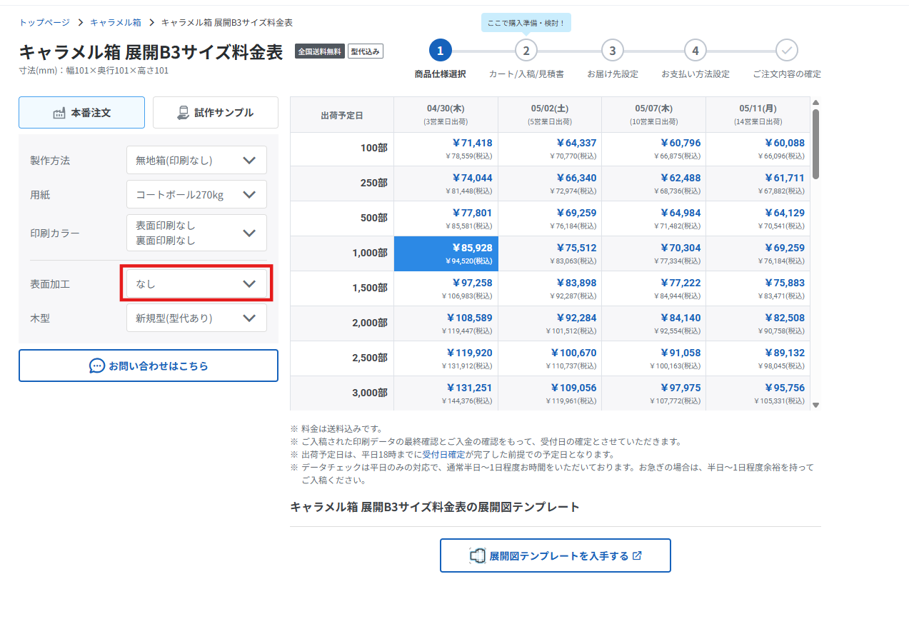The width and height of the screenshot is (909, 624).
Task: Click 出荷予定日 header cell
Action: pos(342,114)
